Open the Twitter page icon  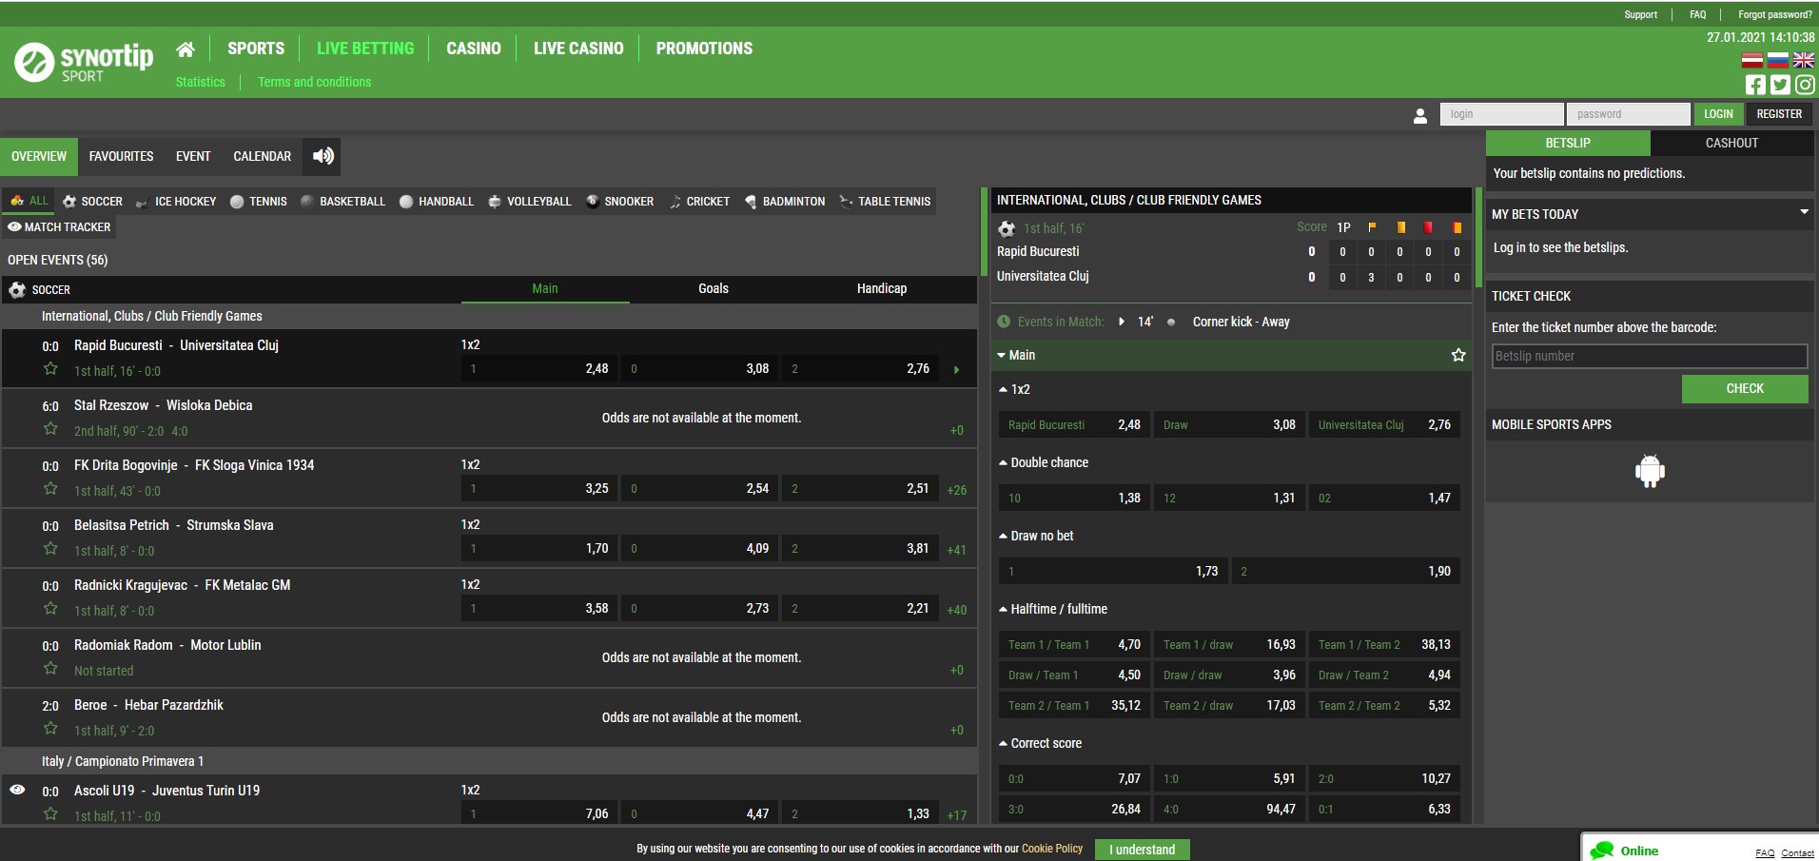pos(1780,85)
